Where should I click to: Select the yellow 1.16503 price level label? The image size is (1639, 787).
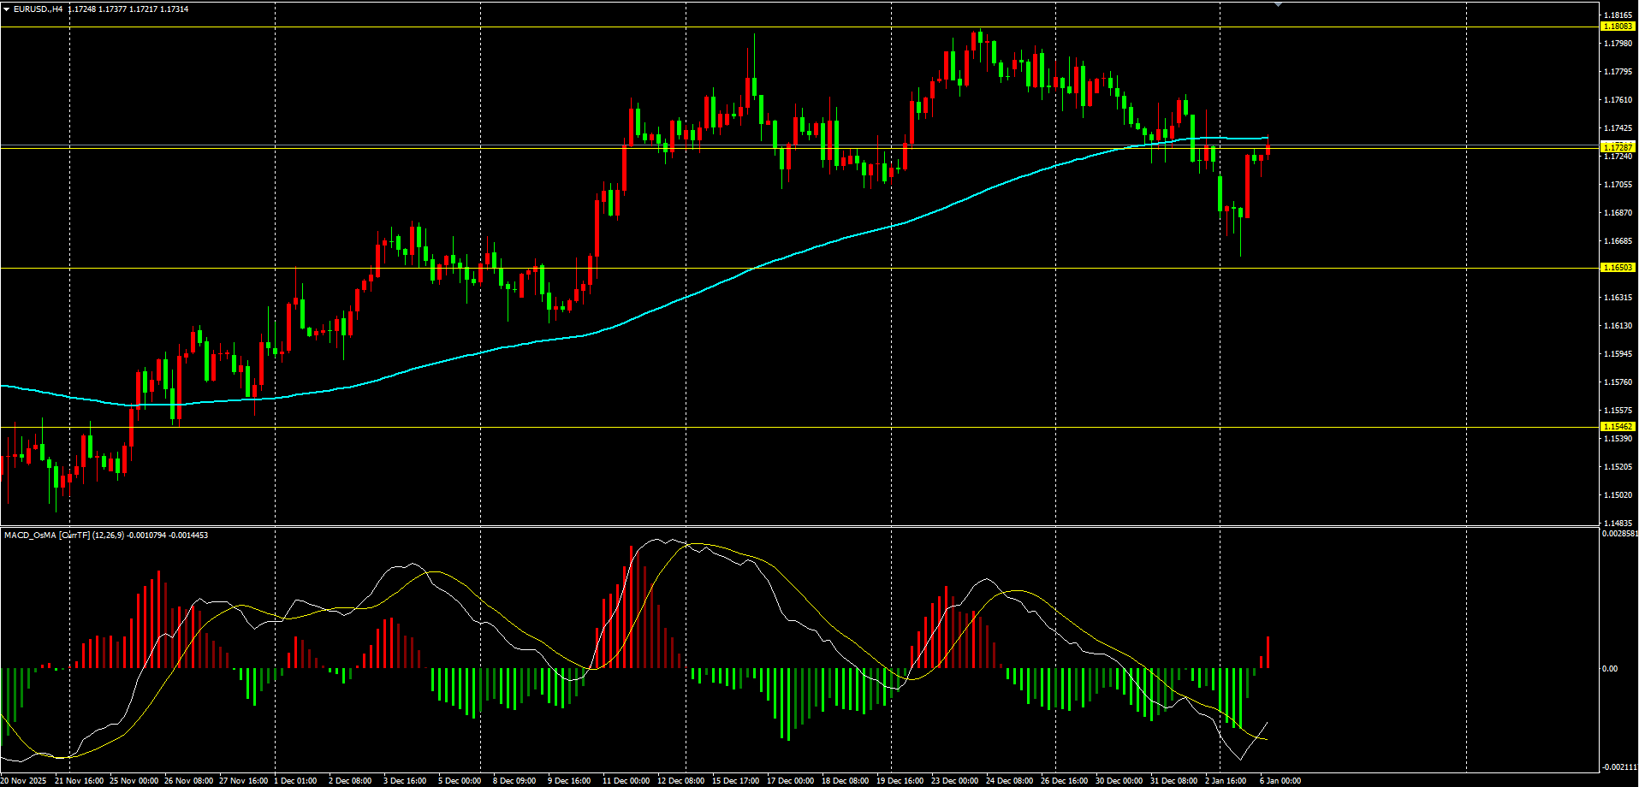pos(1617,268)
